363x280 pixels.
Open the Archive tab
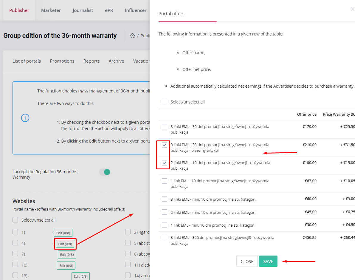(x=116, y=61)
